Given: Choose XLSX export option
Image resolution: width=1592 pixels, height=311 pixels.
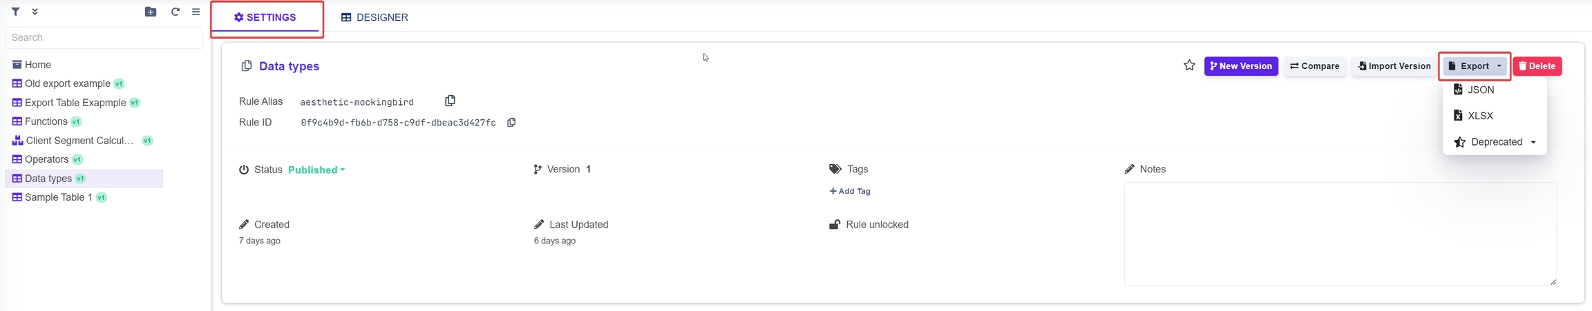Looking at the screenshot, I should 1480,116.
